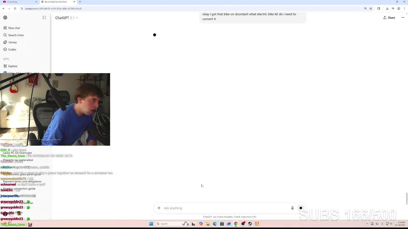Bookmark this page with the star icon
This screenshot has width=408, height=229.
[x=371, y=9]
